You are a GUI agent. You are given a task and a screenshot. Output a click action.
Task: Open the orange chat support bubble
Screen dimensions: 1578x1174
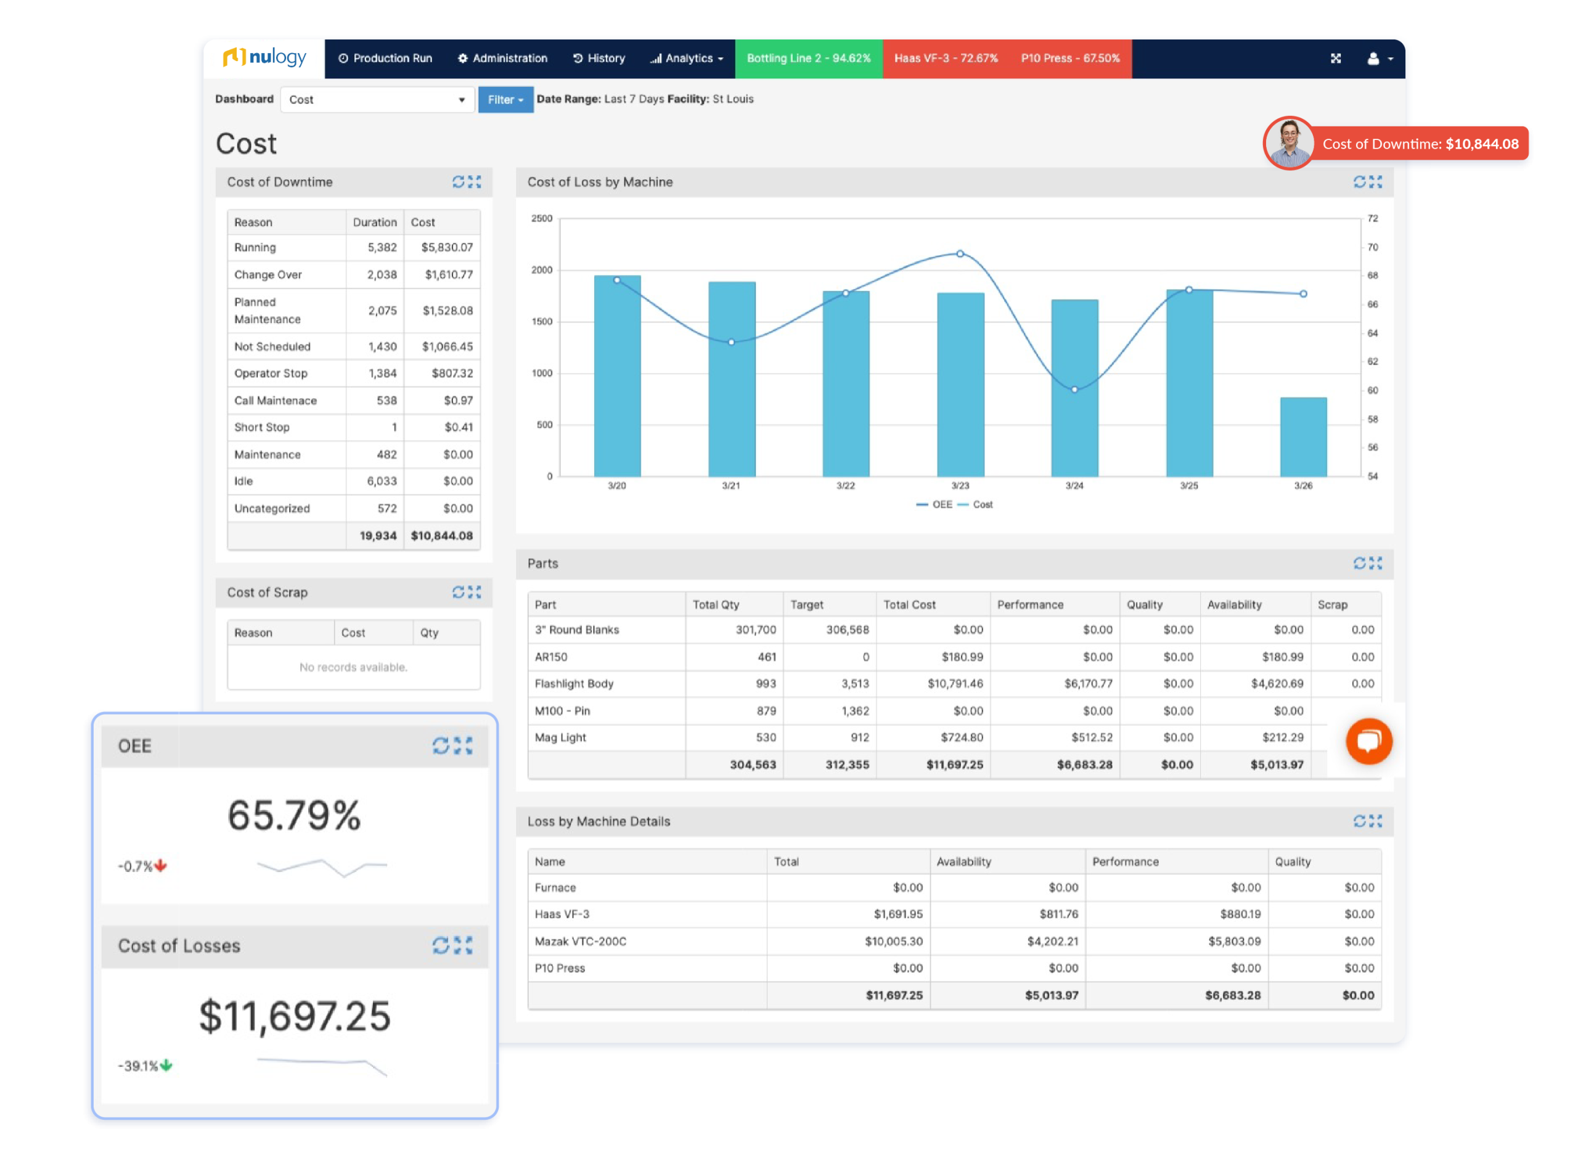click(x=1368, y=741)
